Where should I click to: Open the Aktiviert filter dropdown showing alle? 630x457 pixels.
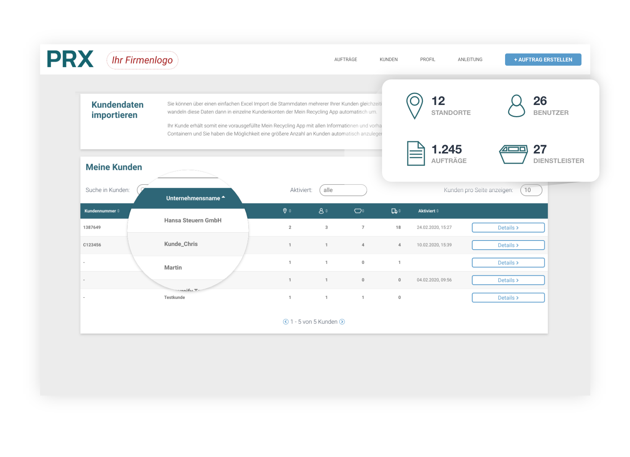[343, 190]
